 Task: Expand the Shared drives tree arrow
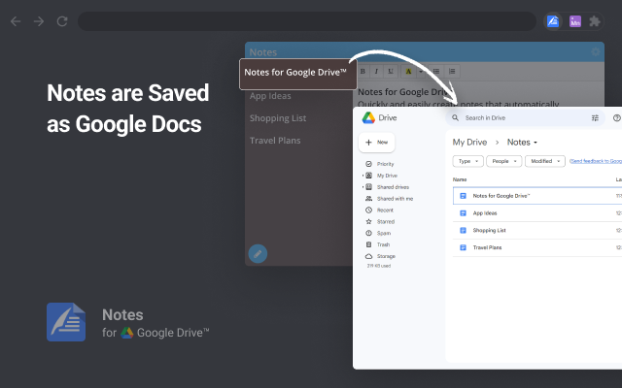click(x=363, y=187)
